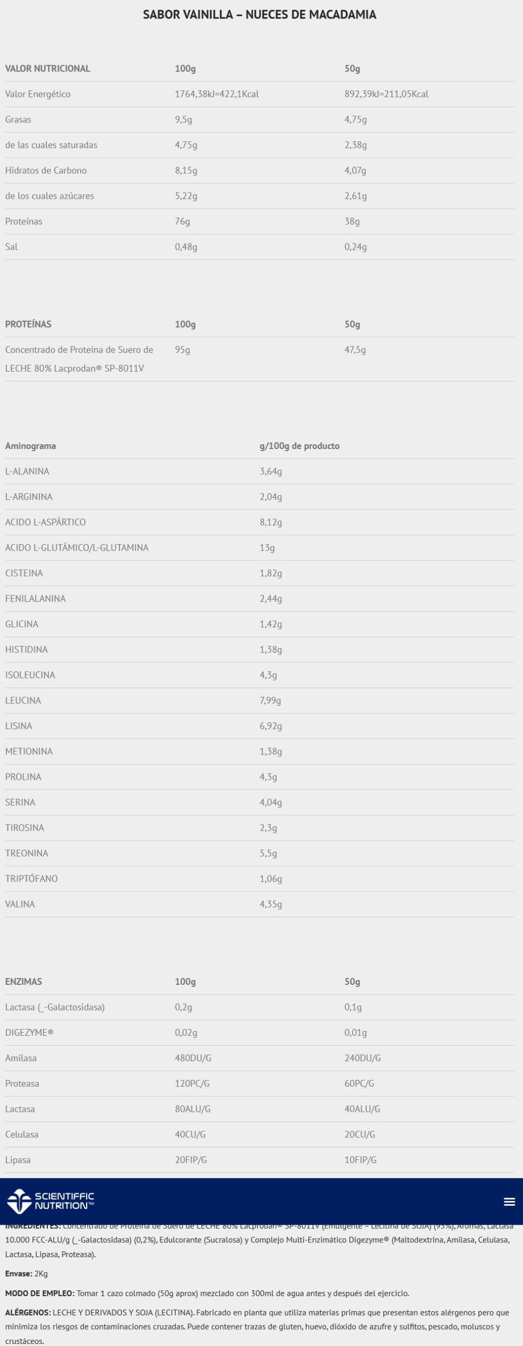Click the Sabor Vainilla – Nueces de Macadamia heading

[x=260, y=15]
